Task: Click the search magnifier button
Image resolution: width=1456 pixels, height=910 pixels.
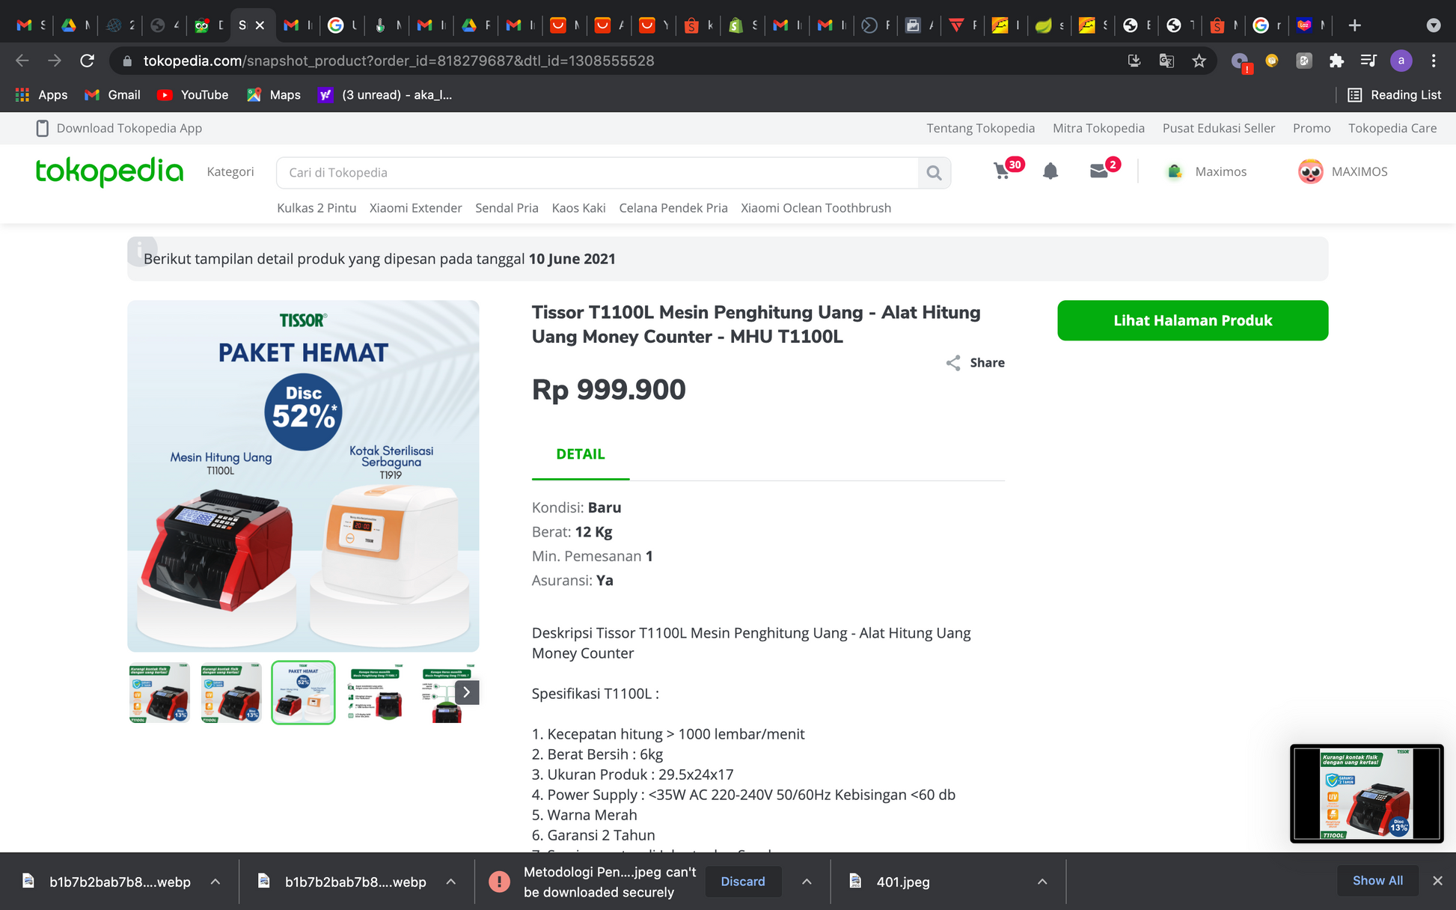Action: coord(934,173)
